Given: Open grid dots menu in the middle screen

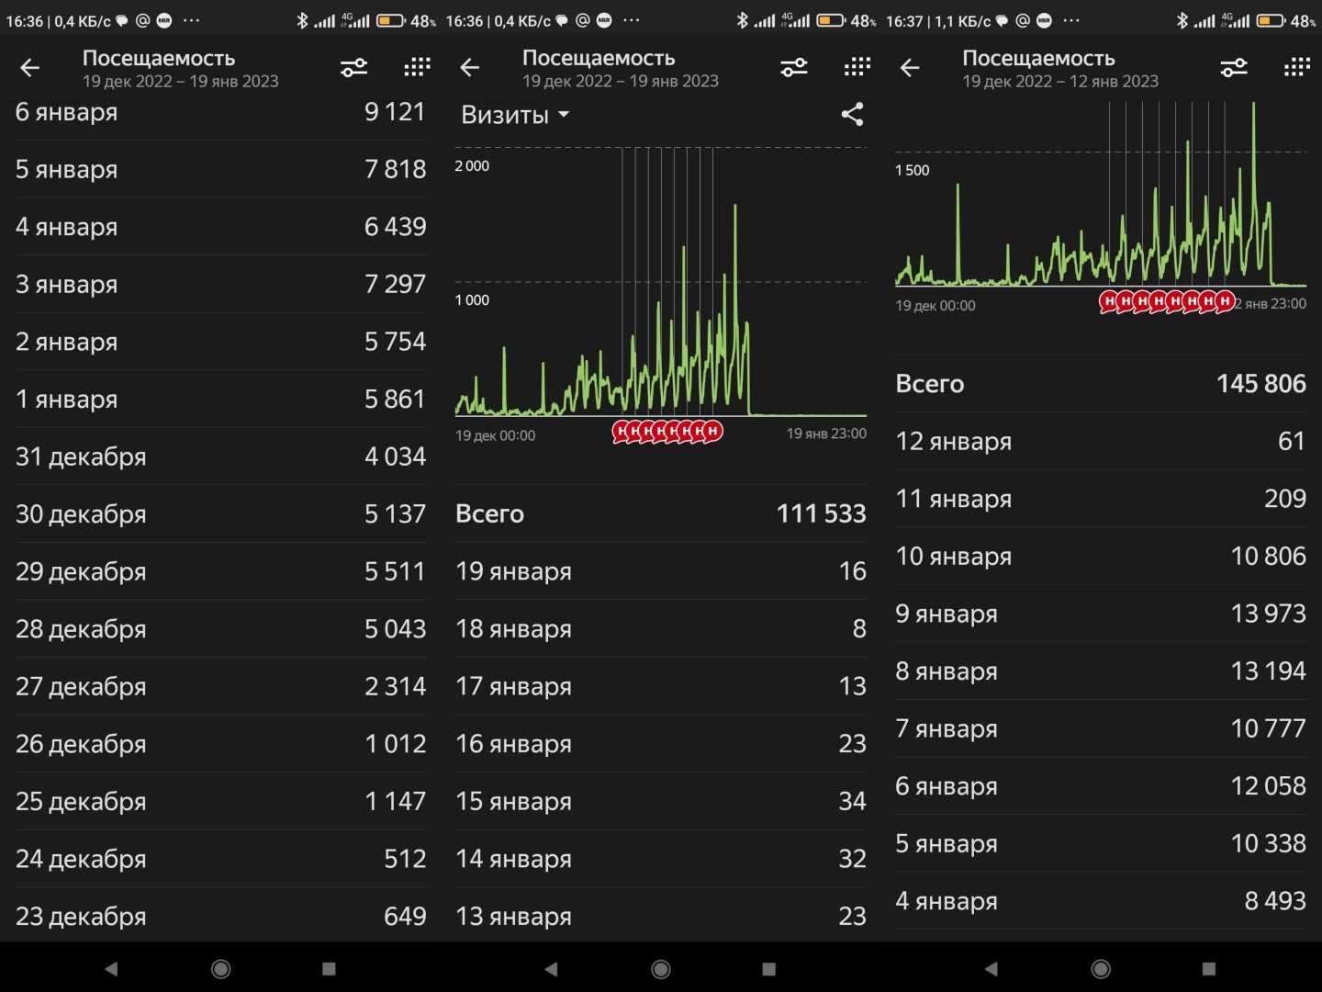Looking at the screenshot, I should (x=857, y=68).
